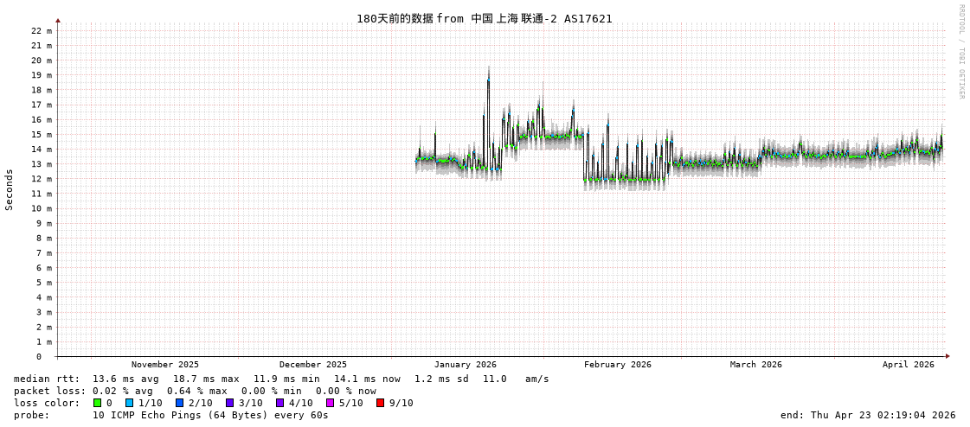Screen dimensions: 970x427
Task: Click the January 2026 x-axis label
Action: pyautogui.click(x=465, y=365)
